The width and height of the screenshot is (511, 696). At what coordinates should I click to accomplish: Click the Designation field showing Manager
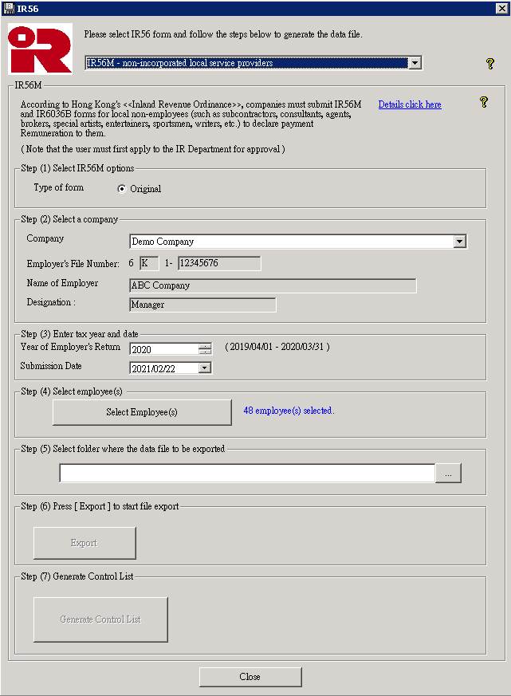202,305
